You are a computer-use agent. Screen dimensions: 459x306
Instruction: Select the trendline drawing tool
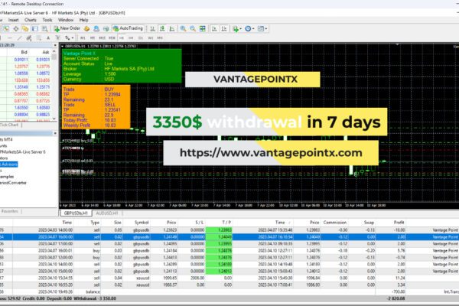(19, 38)
